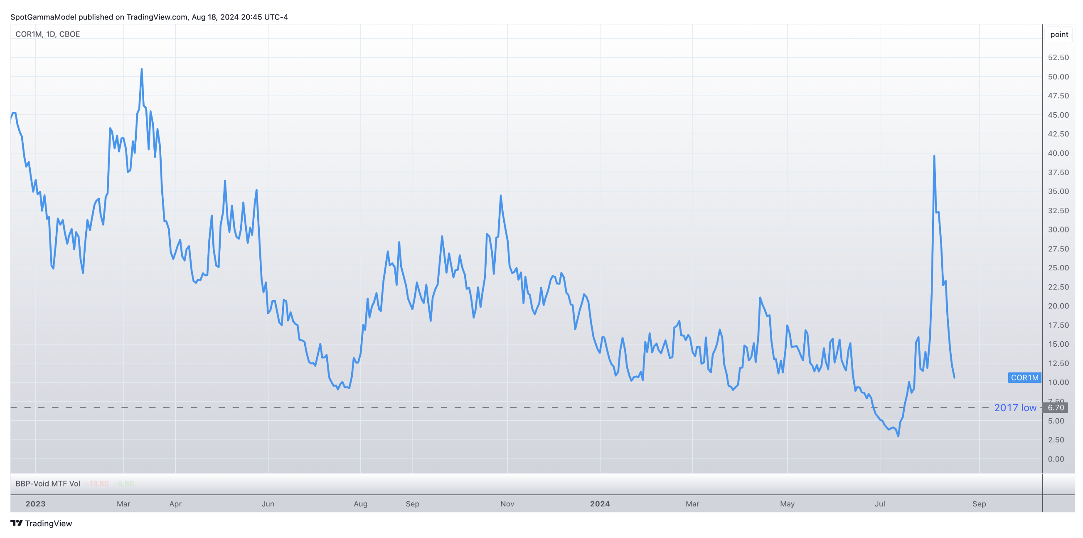Click the blue COR1M price tag
Image resolution: width=1083 pixels, height=538 pixels.
[1024, 378]
